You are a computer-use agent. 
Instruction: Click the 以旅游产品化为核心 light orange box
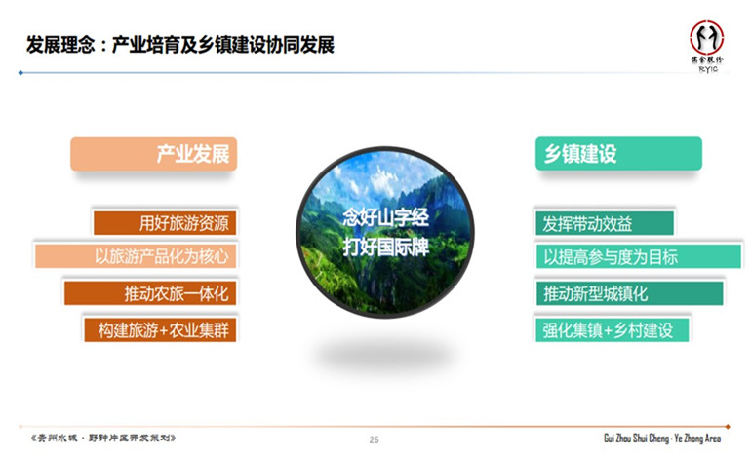(137, 256)
